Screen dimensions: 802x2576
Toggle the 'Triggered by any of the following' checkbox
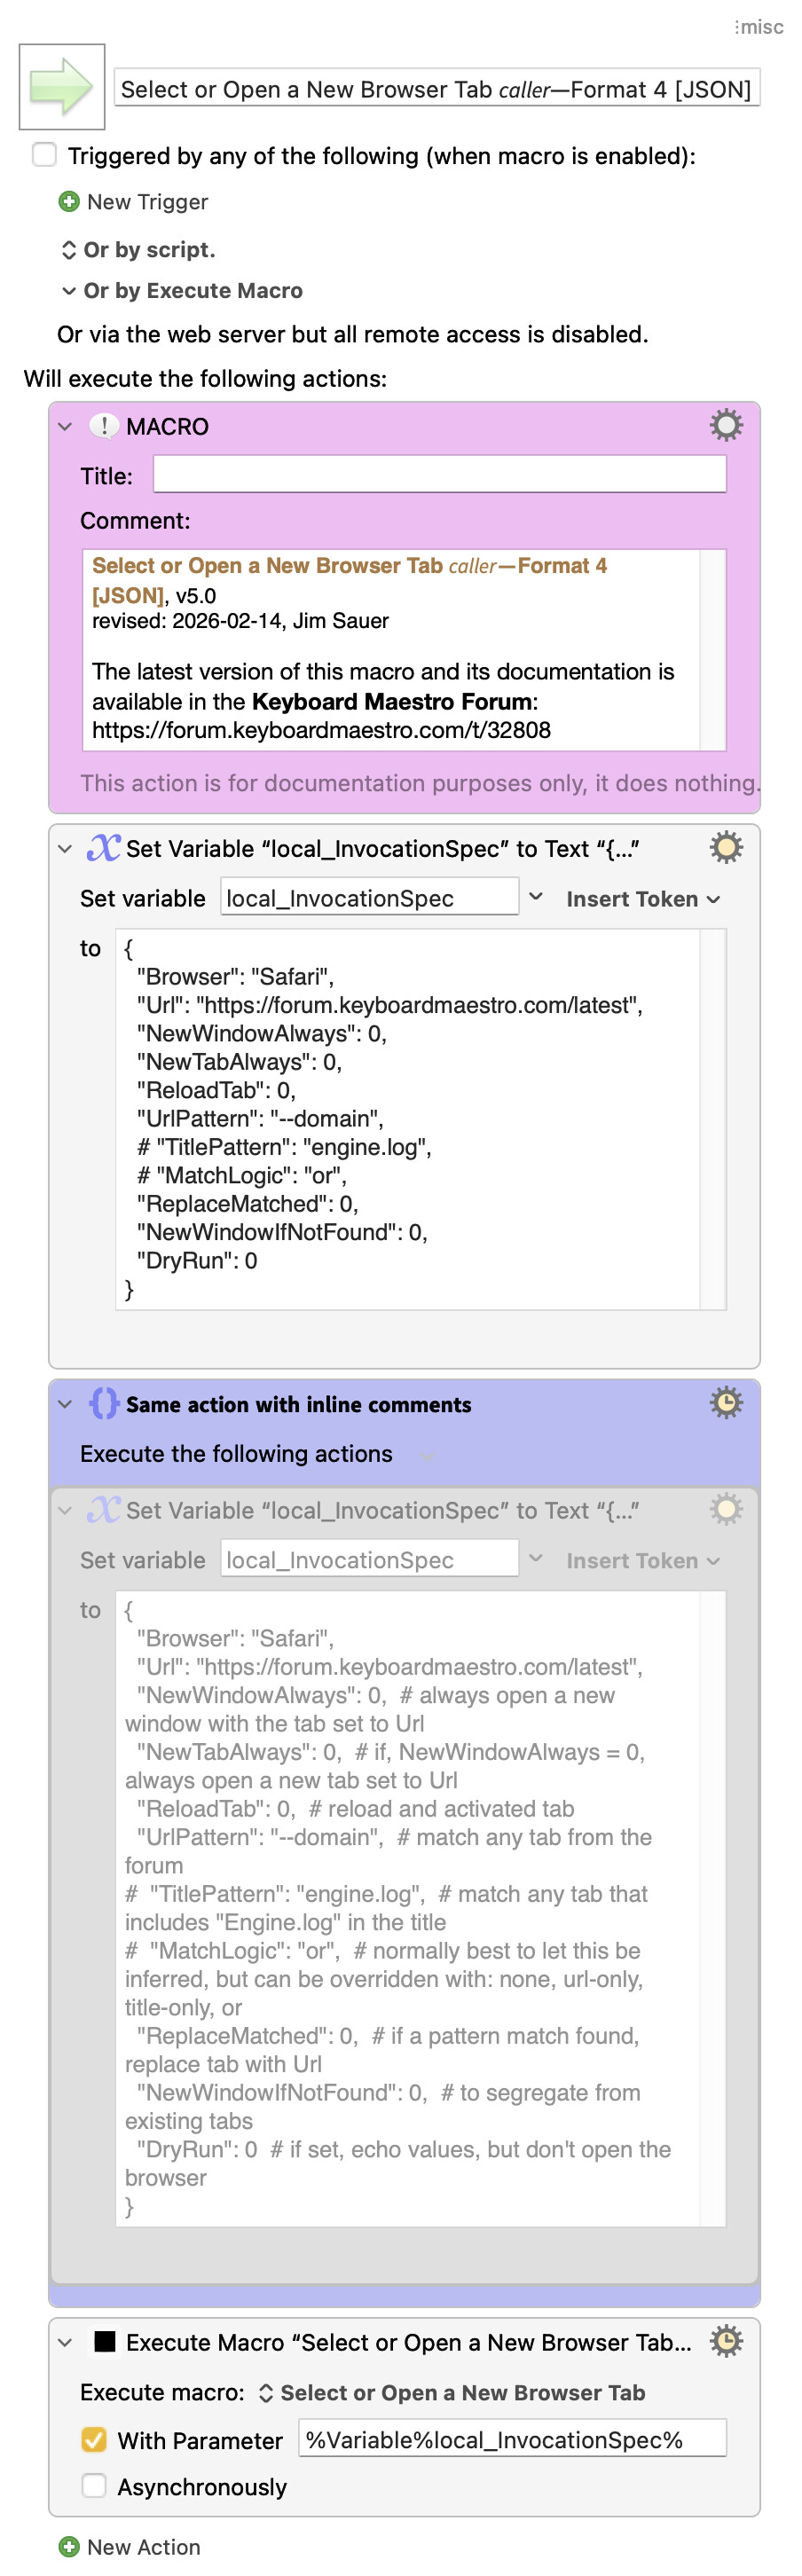tap(44, 155)
